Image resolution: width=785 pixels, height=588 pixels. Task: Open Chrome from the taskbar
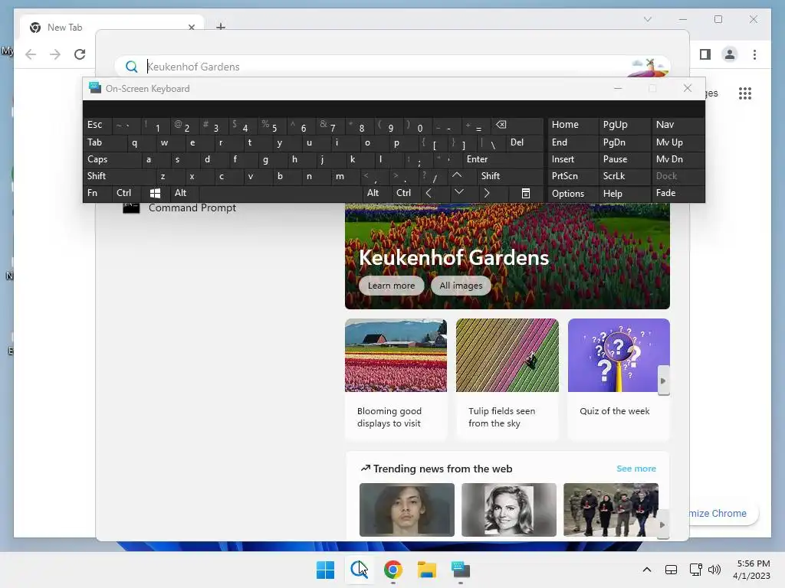tap(393, 570)
